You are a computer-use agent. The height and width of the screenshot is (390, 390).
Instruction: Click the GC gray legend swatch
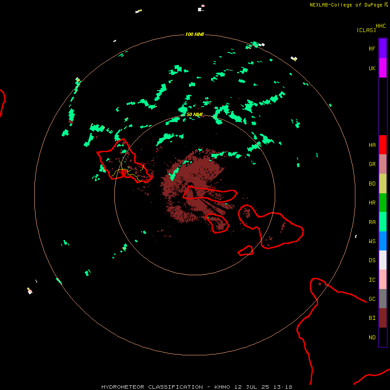[x=383, y=299]
